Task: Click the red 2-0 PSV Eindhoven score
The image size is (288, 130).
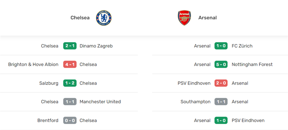Action: coord(221,83)
